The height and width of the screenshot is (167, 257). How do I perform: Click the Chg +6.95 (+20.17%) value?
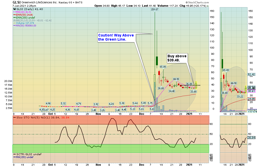(193, 6)
